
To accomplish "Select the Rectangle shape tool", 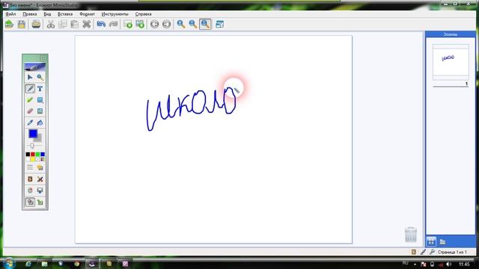I will (40, 99).
